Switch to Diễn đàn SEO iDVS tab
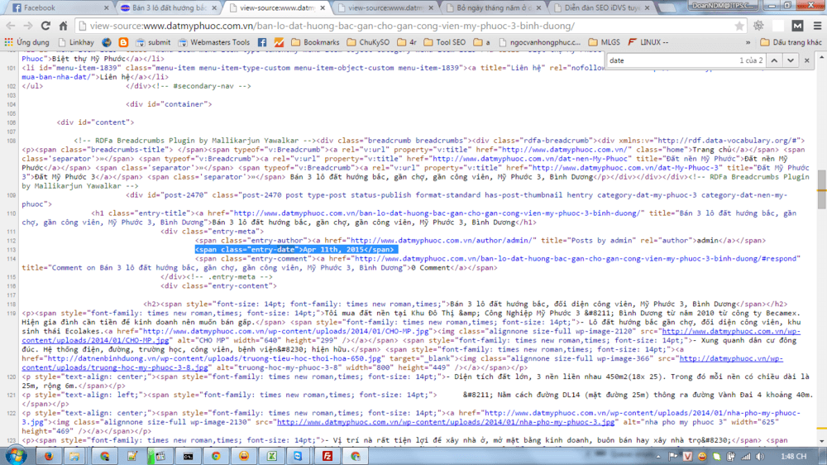 tap(602, 8)
